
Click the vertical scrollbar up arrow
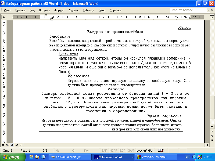pos(212,17)
